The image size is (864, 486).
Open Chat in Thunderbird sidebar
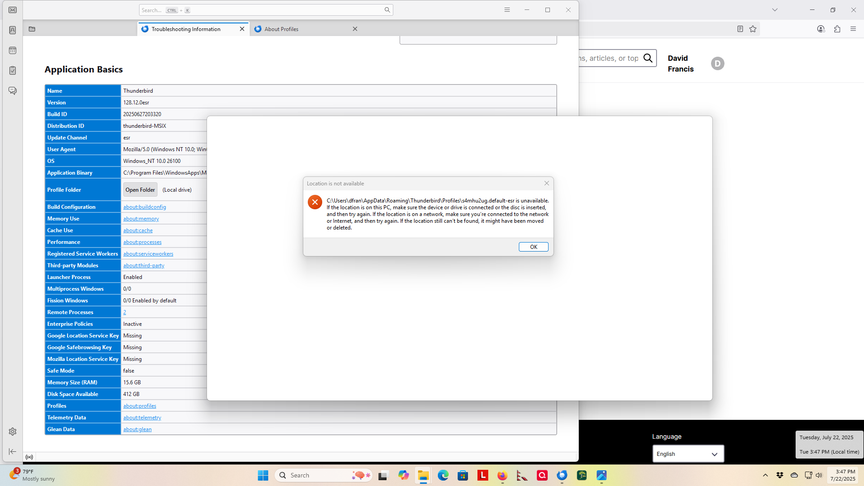click(13, 91)
